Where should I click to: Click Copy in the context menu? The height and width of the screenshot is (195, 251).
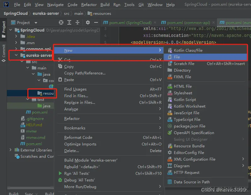(x=109, y=67)
